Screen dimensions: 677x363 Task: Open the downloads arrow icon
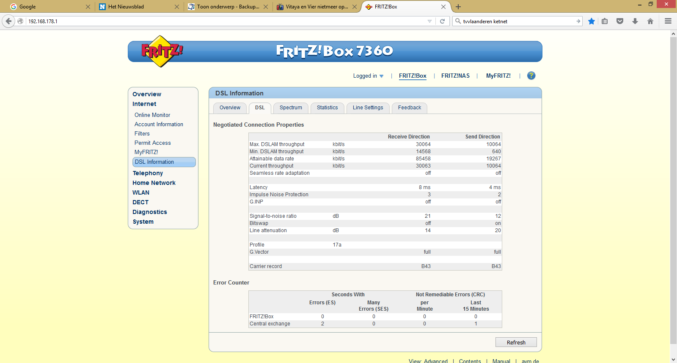click(x=635, y=21)
